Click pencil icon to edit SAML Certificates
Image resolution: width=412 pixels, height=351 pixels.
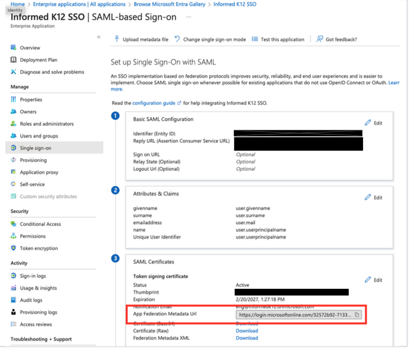pyautogui.click(x=368, y=280)
